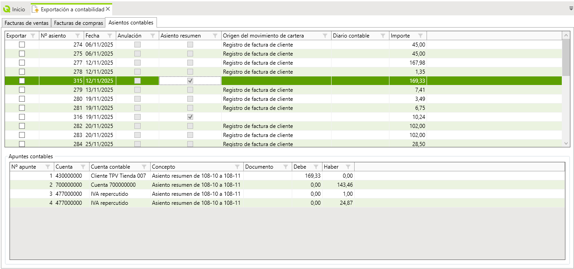Image resolution: width=574 pixels, height=269 pixels.
Task: Open the Debe column filter dropdown
Action: (x=316, y=167)
